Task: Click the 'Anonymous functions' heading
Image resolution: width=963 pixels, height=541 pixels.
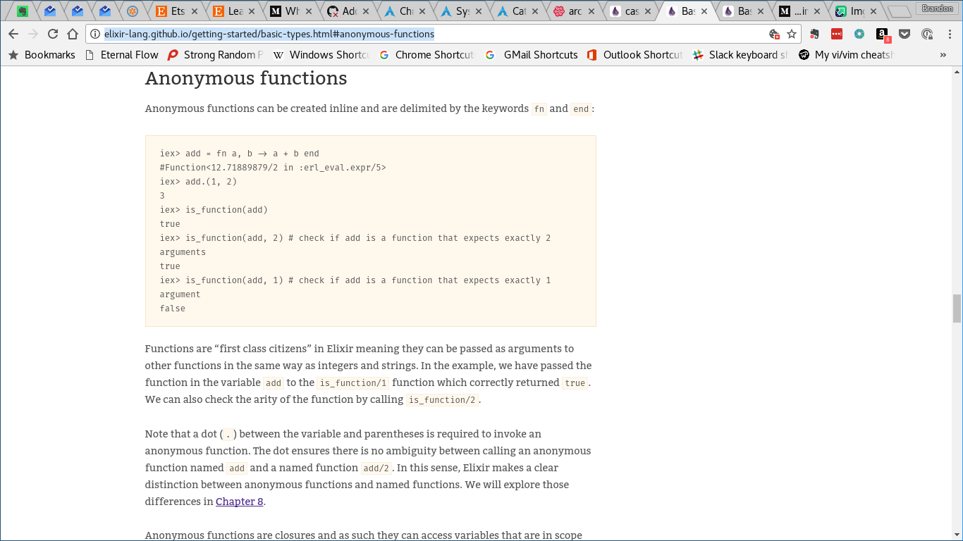Action: (246, 78)
